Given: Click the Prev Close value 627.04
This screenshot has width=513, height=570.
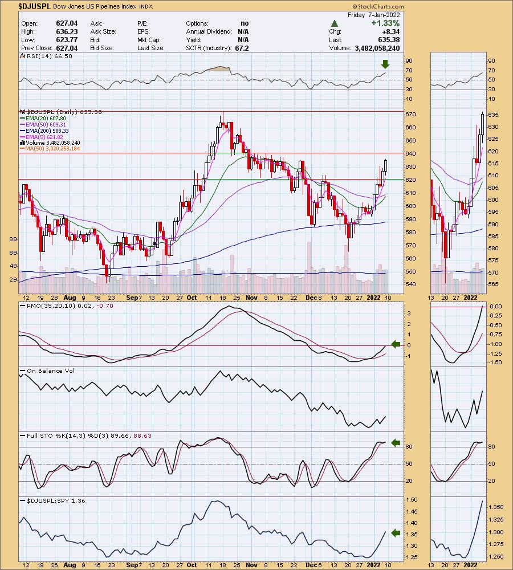Looking at the screenshot, I should 67,48.
